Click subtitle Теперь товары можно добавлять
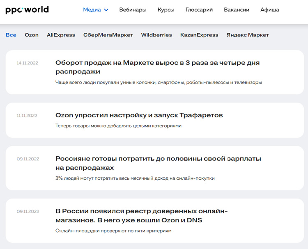The width and height of the screenshot is (308, 249). 118,126
